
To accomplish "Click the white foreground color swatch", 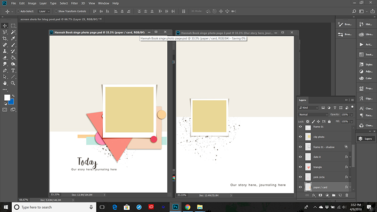I will (7, 97).
